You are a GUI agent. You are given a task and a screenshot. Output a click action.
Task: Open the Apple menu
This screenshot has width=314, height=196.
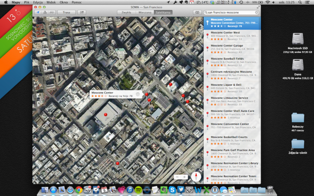[x=6, y=2]
